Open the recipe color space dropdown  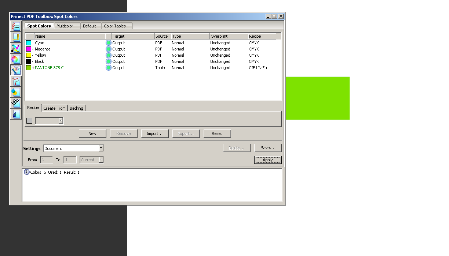pos(49,121)
